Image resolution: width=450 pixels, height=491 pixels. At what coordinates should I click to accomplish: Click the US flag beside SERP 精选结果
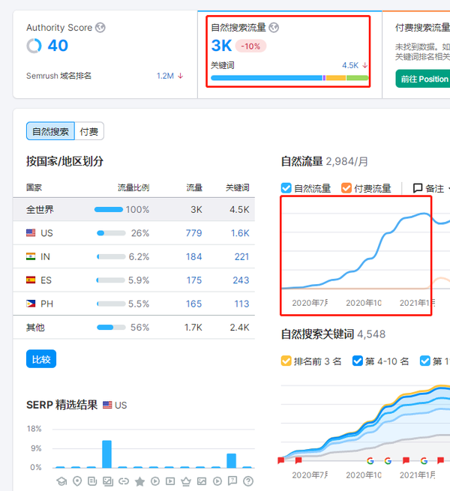point(107,405)
